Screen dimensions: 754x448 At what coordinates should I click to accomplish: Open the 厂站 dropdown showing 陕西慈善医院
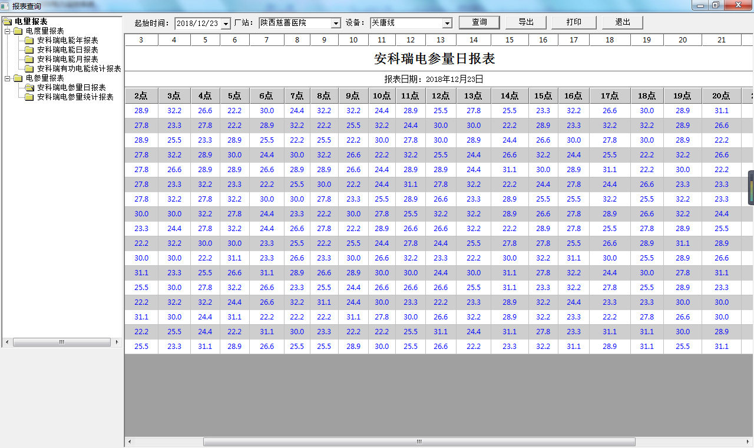pyautogui.click(x=336, y=24)
